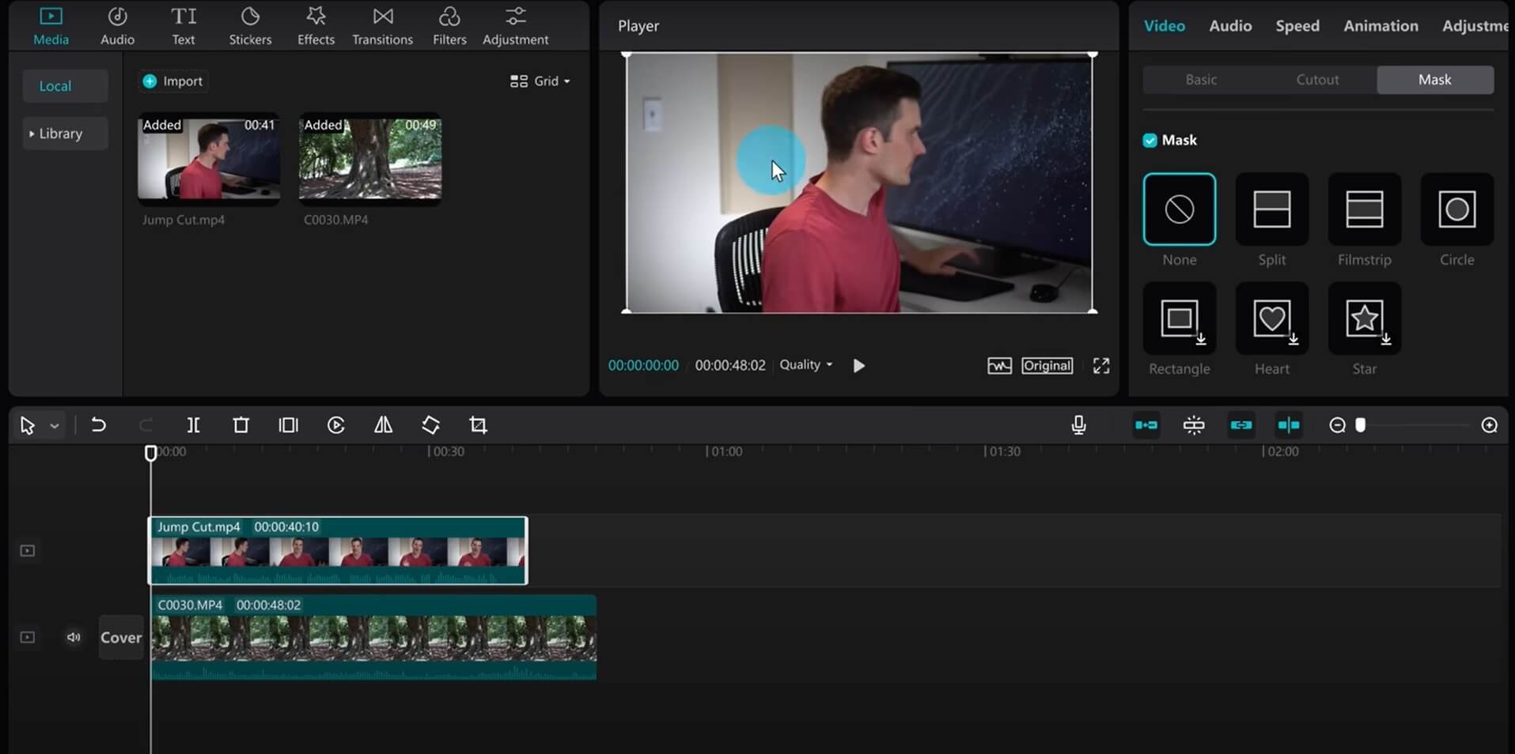Select the Jump Cut.mp4 timeline clip
This screenshot has width=1515, height=754.
point(338,551)
